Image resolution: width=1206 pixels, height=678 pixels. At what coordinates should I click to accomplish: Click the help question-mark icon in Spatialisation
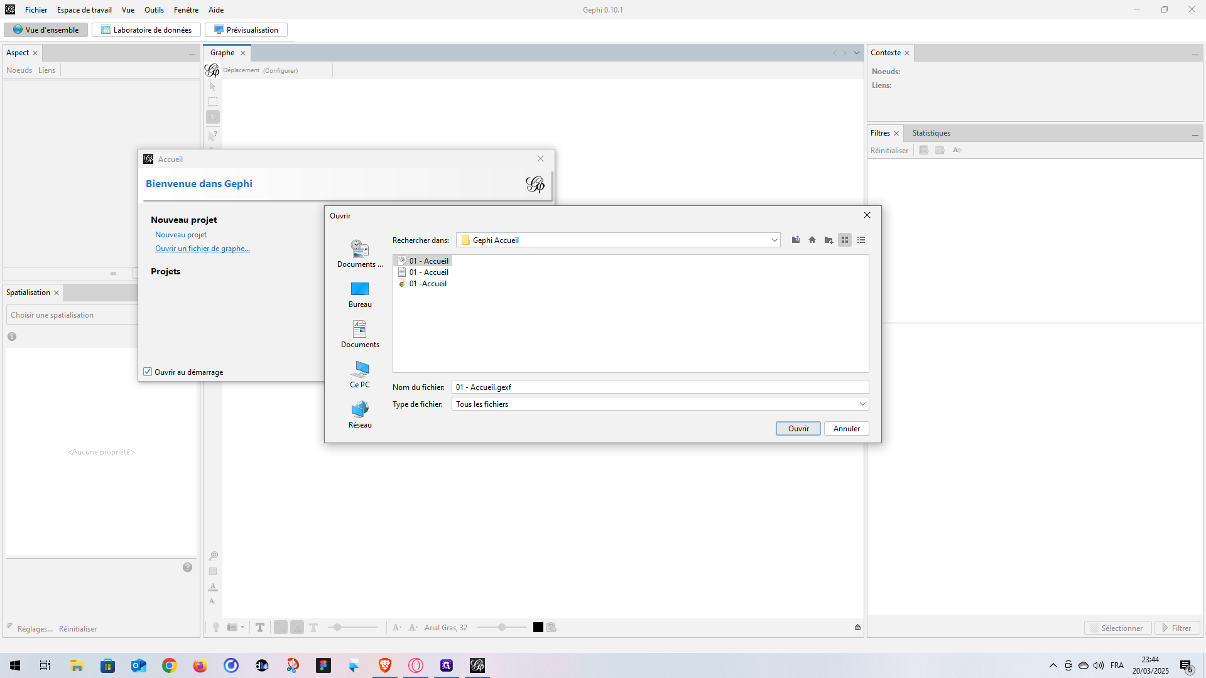[187, 567]
